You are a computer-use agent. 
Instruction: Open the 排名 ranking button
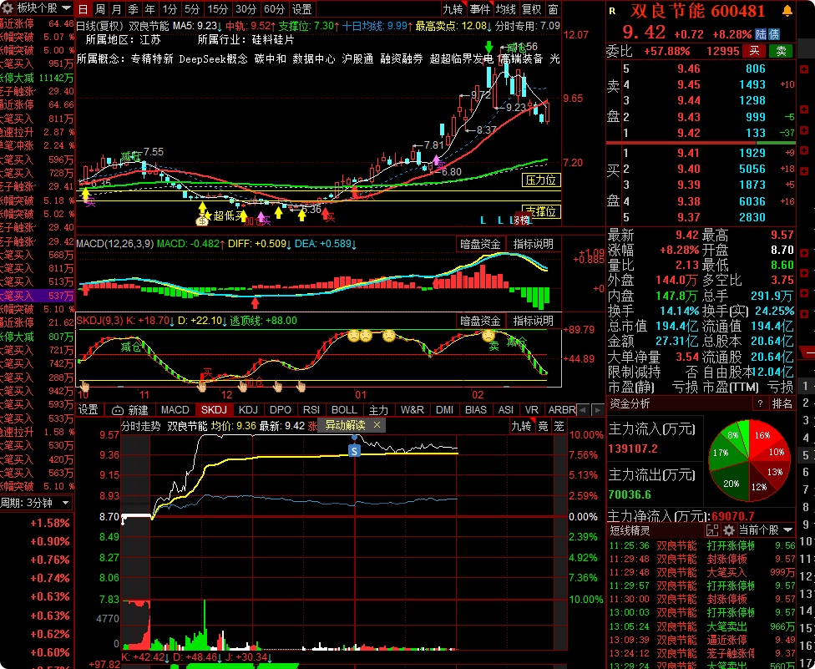[x=782, y=403]
